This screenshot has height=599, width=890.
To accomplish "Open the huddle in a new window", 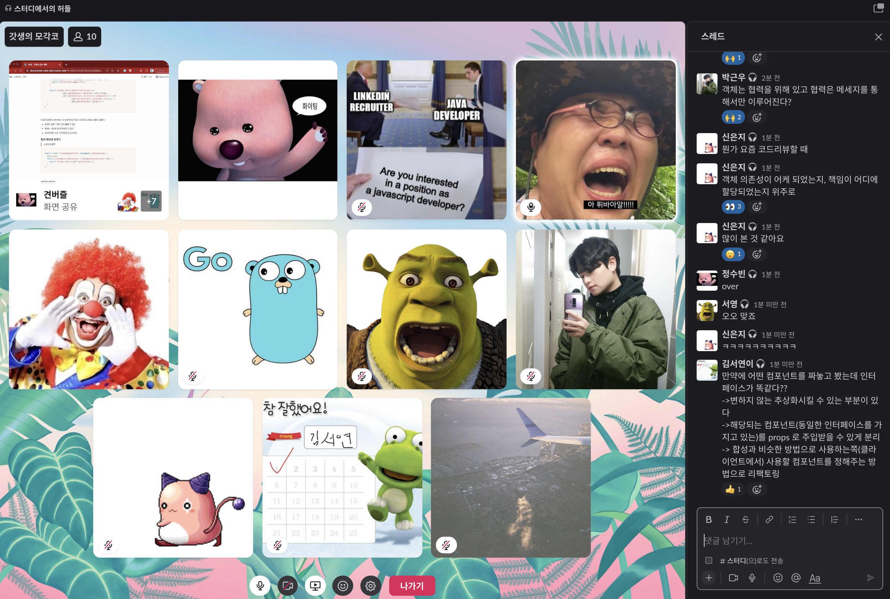I will [x=878, y=8].
